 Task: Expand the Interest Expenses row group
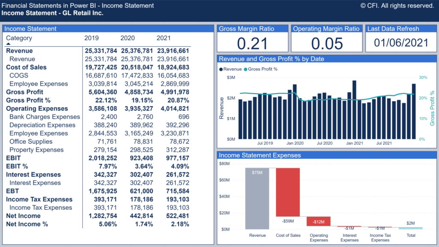click(33, 174)
